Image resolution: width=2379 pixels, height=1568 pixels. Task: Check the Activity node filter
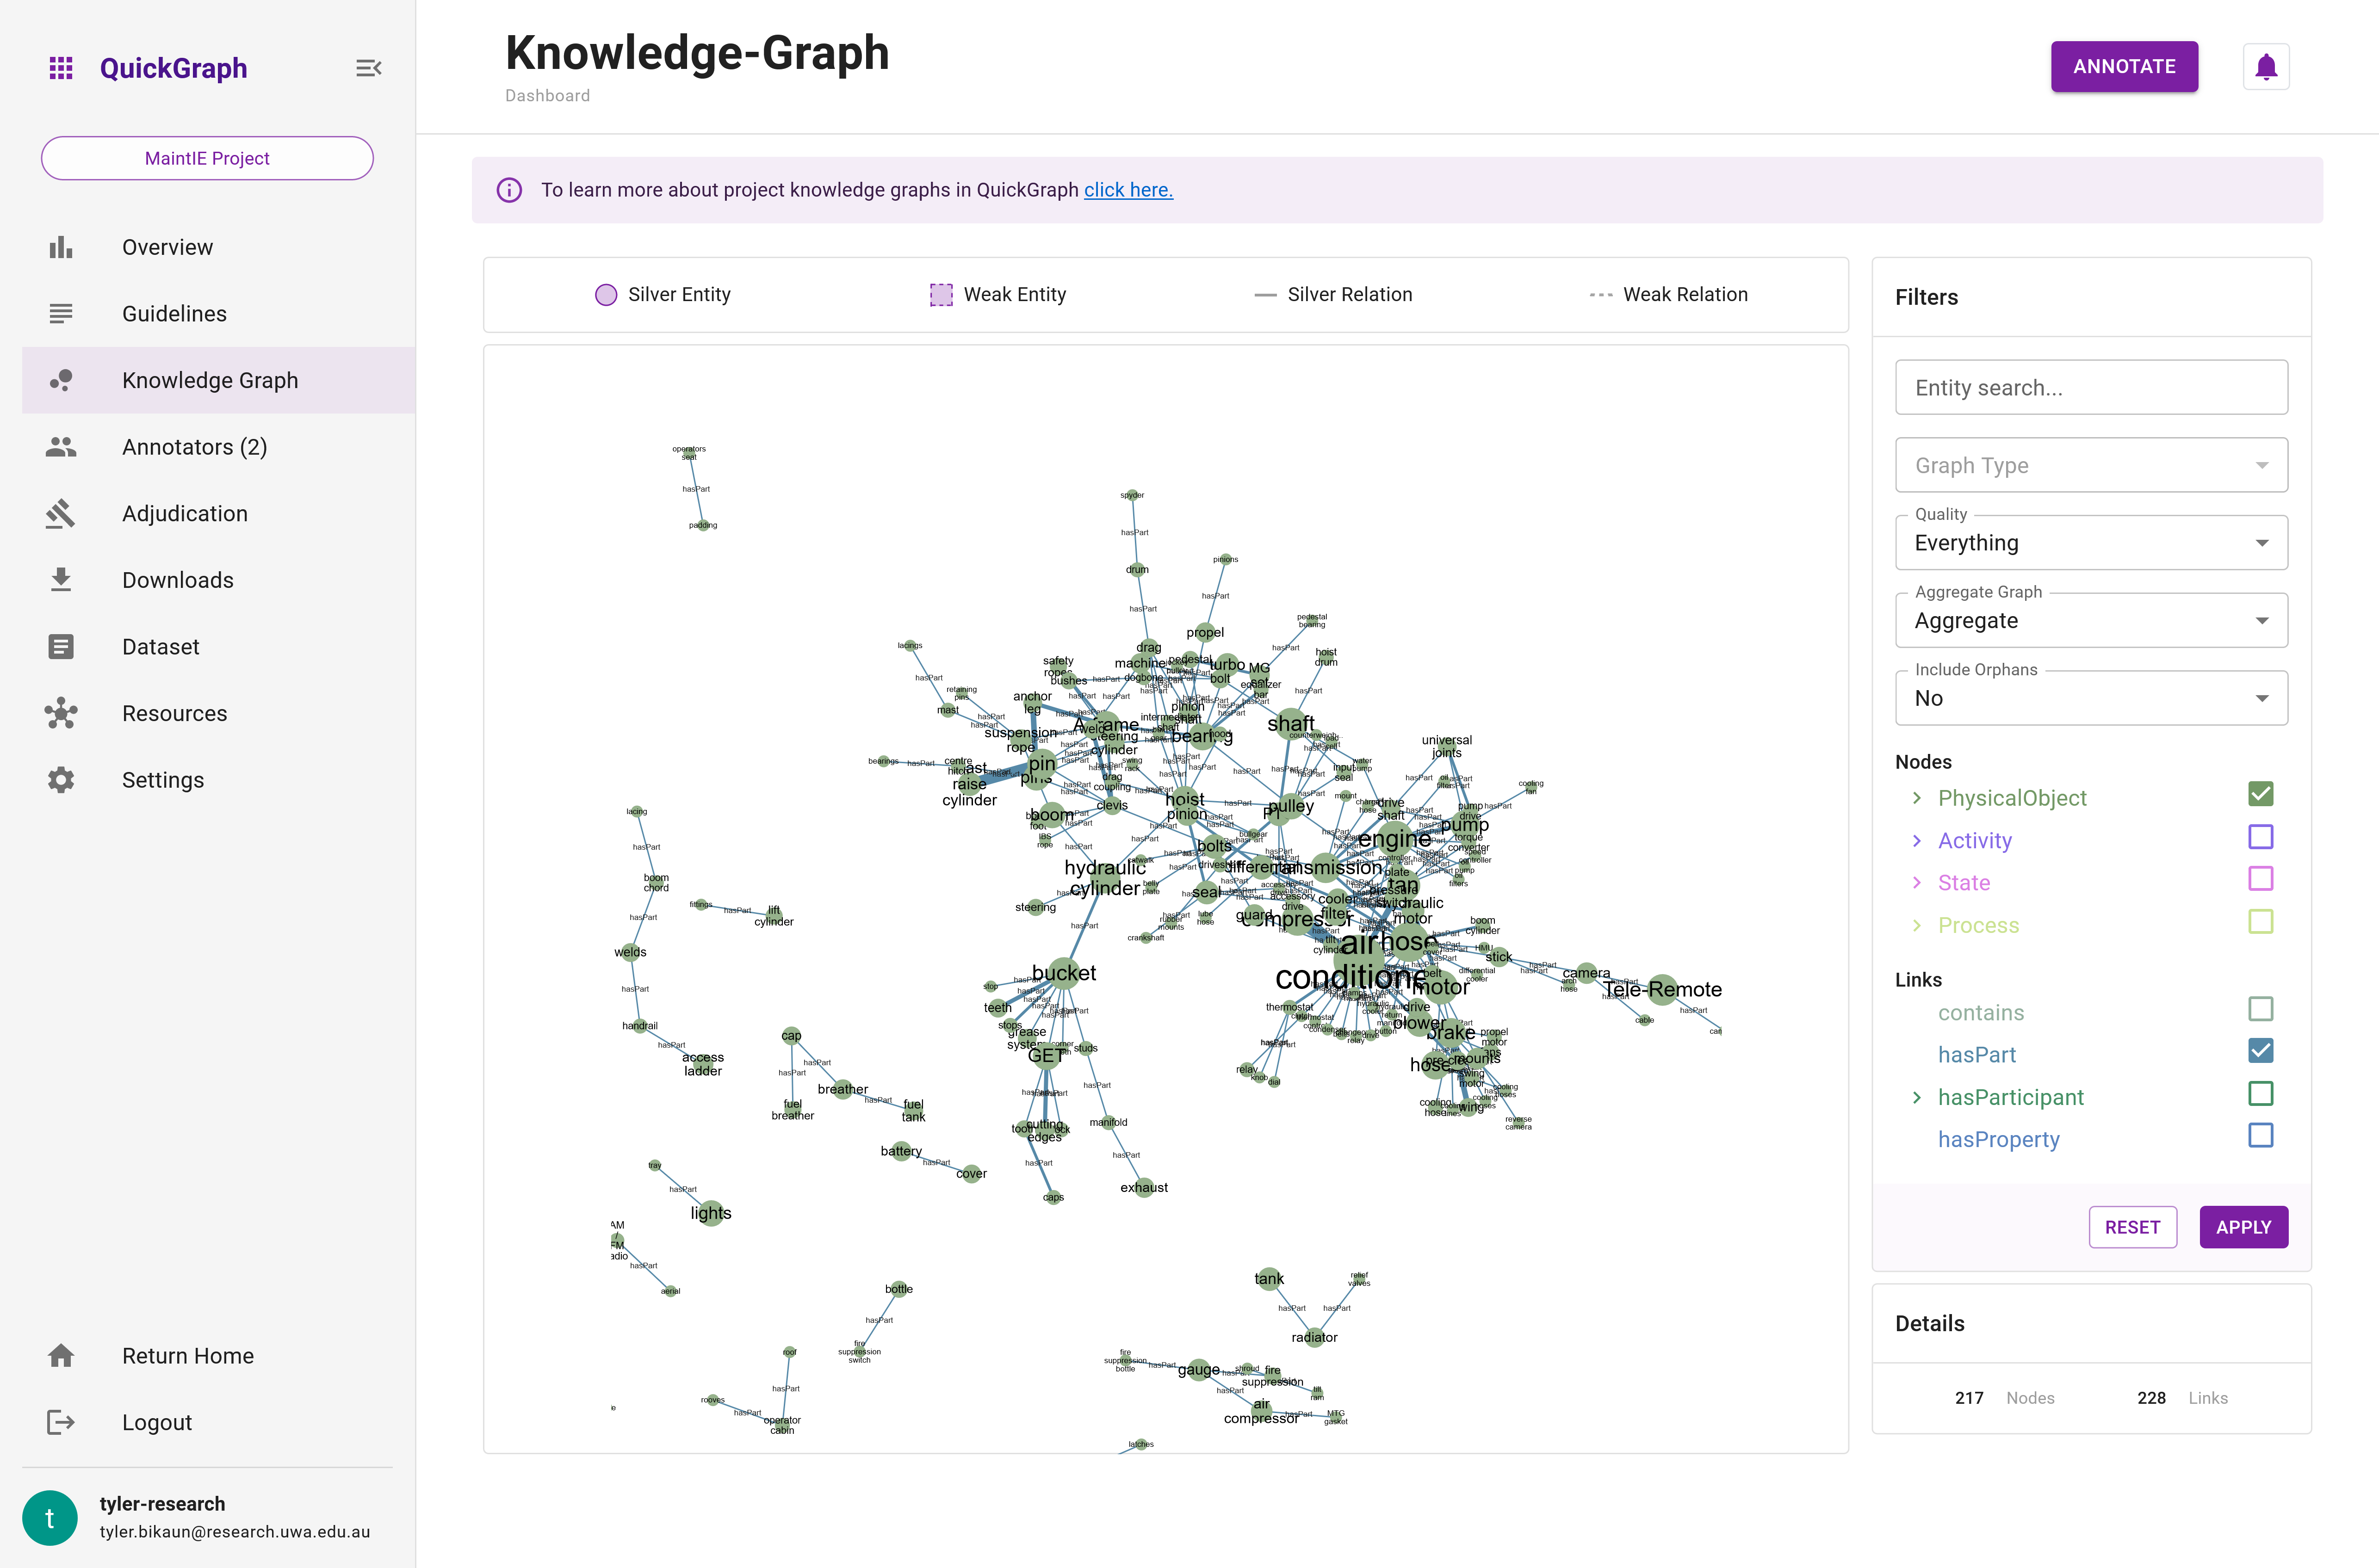pos(2261,837)
